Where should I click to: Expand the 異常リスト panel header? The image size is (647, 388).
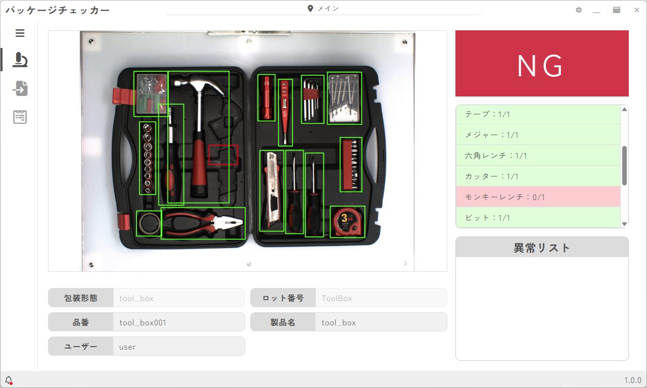(x=541, y=247)
